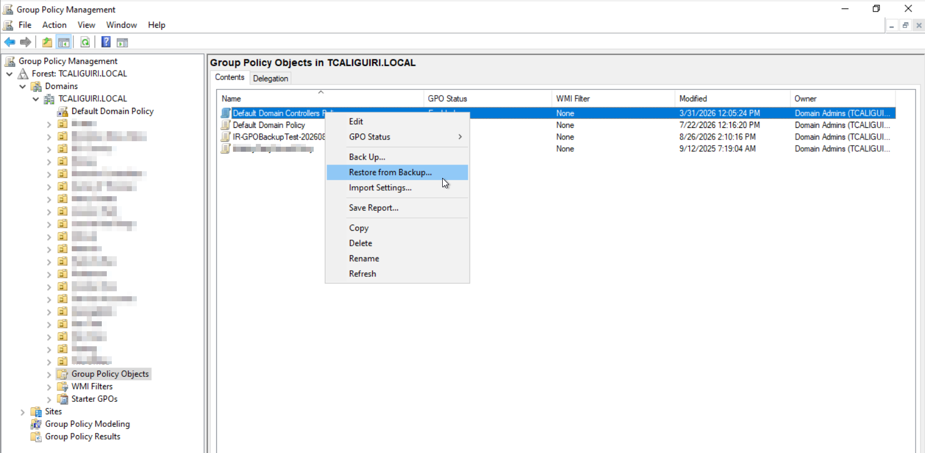
Task: Open the File menu
Action: pos(25,25)
